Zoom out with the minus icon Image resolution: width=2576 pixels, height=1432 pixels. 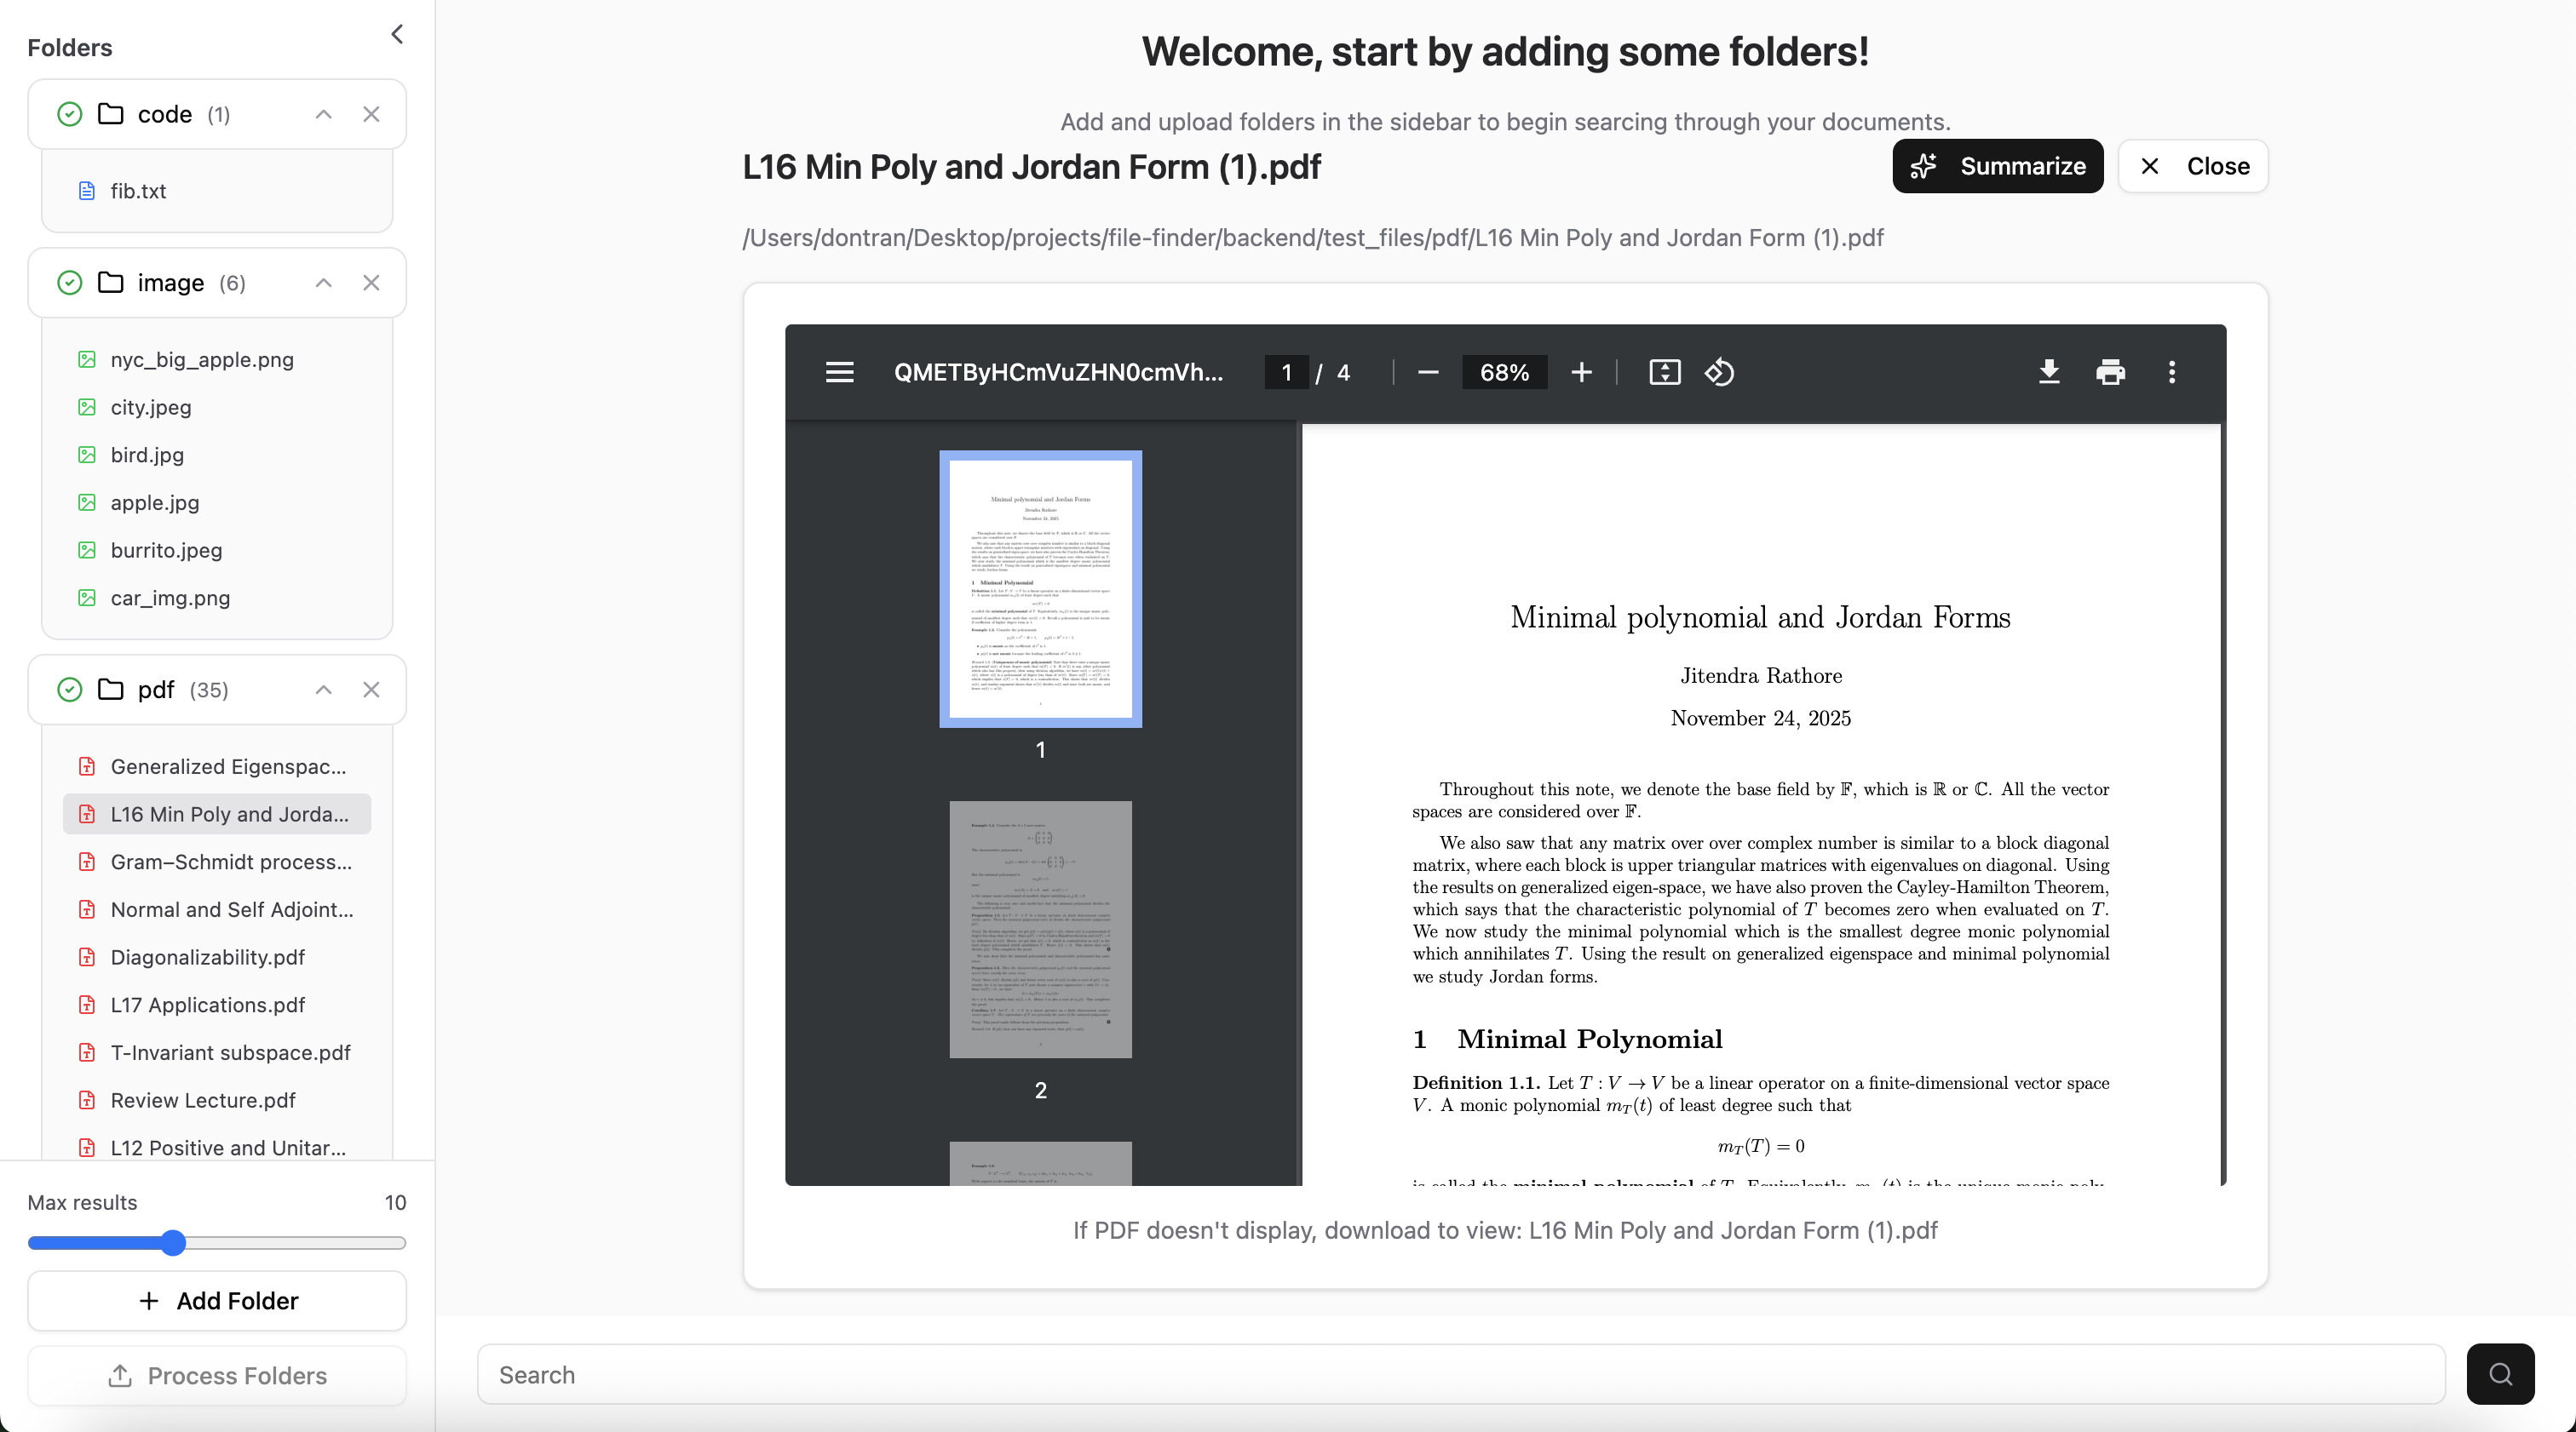coord(1428,373)
